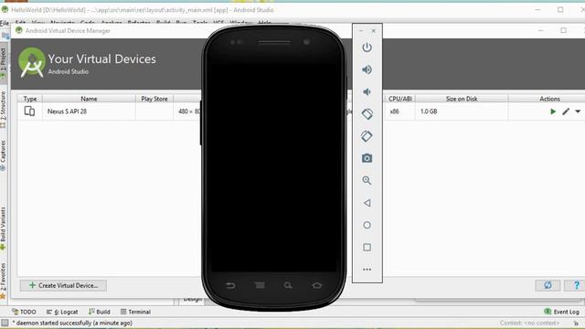Close the emulator toolbar window
The image size is (585, 329).
click(374, 31)
